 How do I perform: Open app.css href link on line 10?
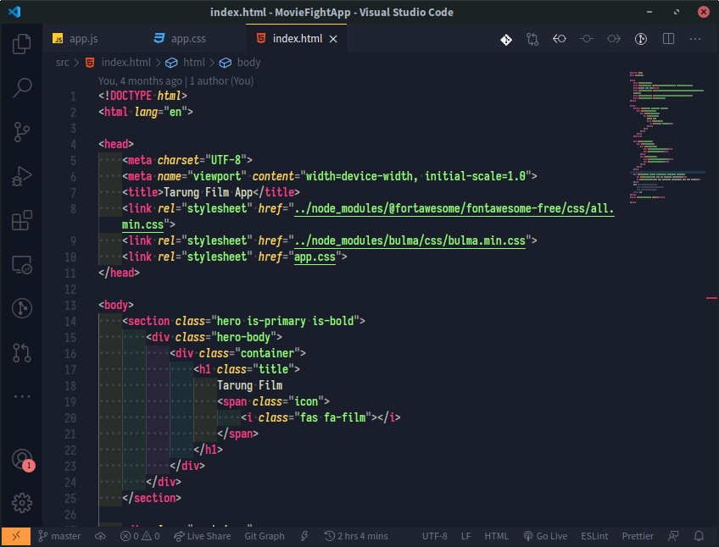click(315, 257)
